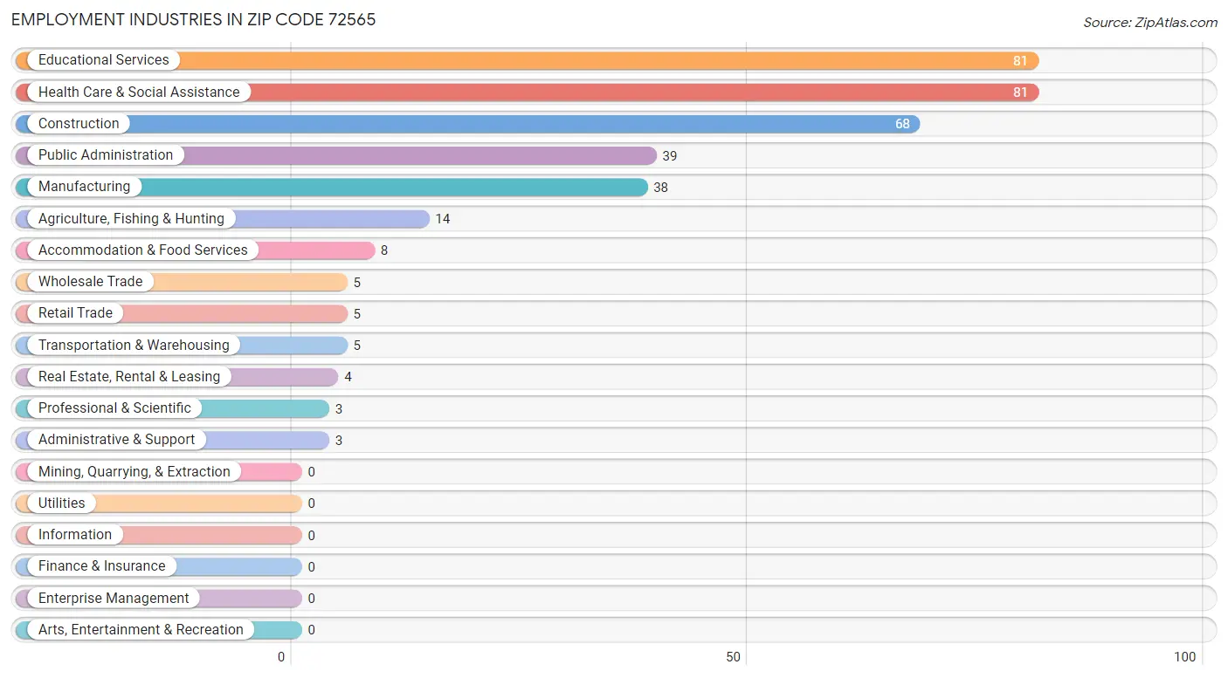Click the Educational Services bar label
Image resolution: width=1228 pixels, height=678 pixels.
[x=104, y=60]
